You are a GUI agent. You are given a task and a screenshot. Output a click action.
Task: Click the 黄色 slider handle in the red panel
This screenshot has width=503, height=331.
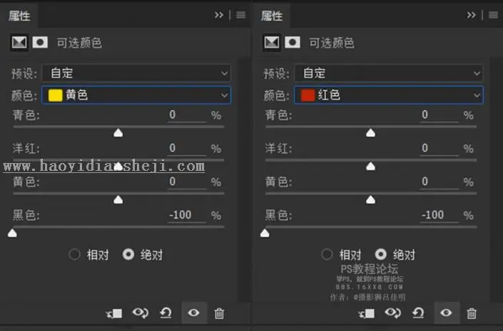[370, 200]
